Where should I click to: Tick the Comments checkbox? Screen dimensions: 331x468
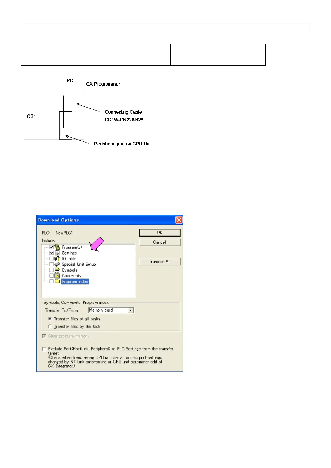(51, 276)
